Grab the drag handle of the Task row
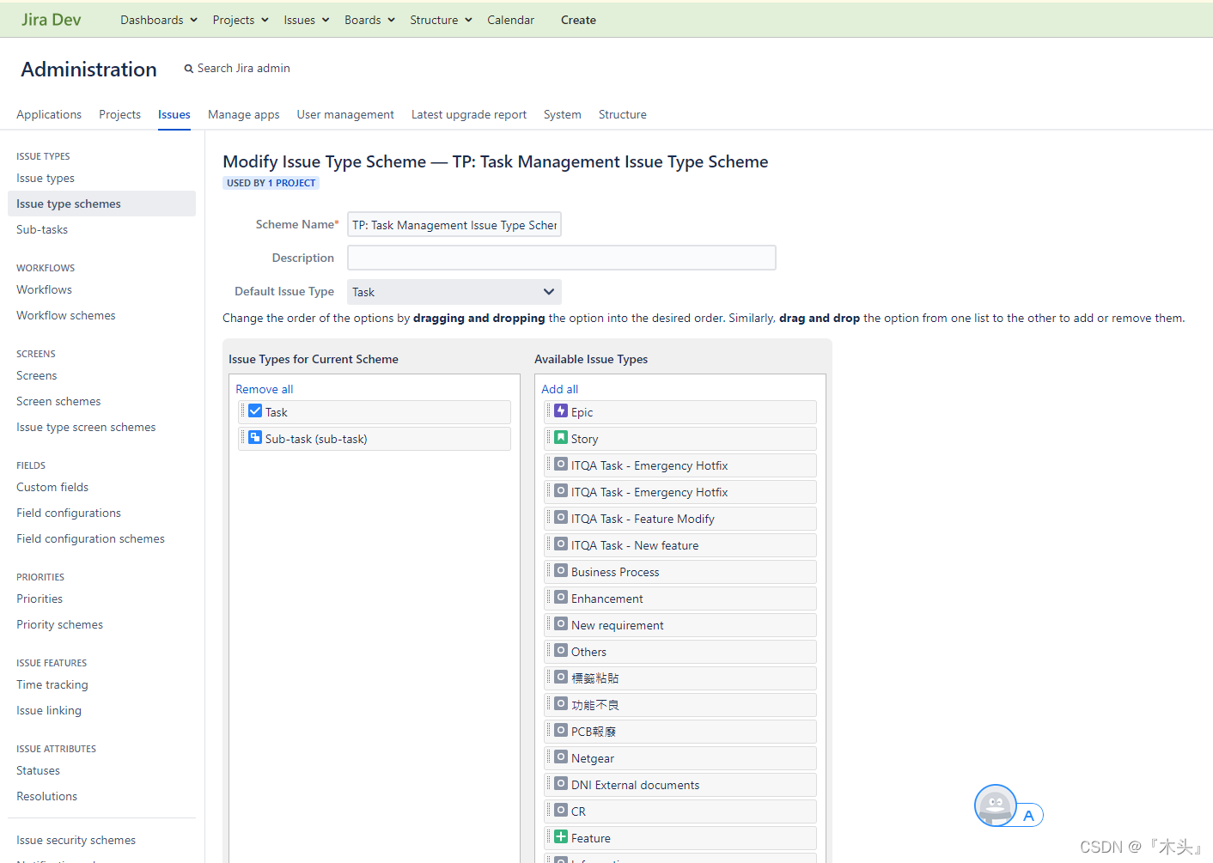The image size is (1213, 863). point(242,411)
